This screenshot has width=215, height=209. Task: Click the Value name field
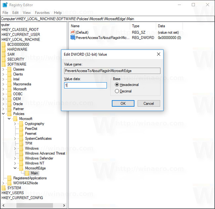pos(112,71)
